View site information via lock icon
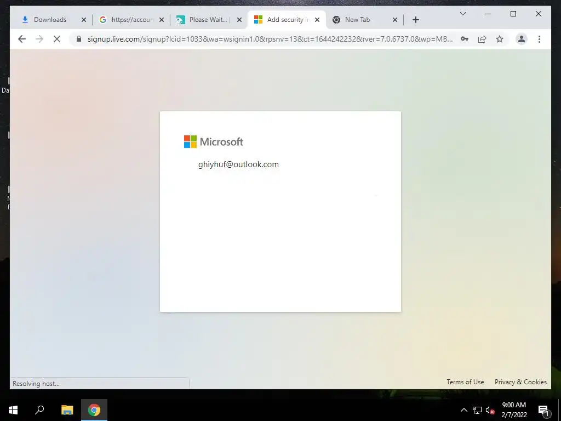Screen dimensions: 561x421 point(79,39)
